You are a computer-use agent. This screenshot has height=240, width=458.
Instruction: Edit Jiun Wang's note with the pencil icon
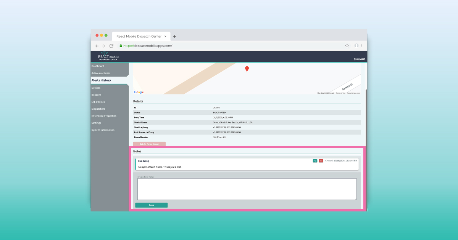pyautogui.click(x=315, y=161)
